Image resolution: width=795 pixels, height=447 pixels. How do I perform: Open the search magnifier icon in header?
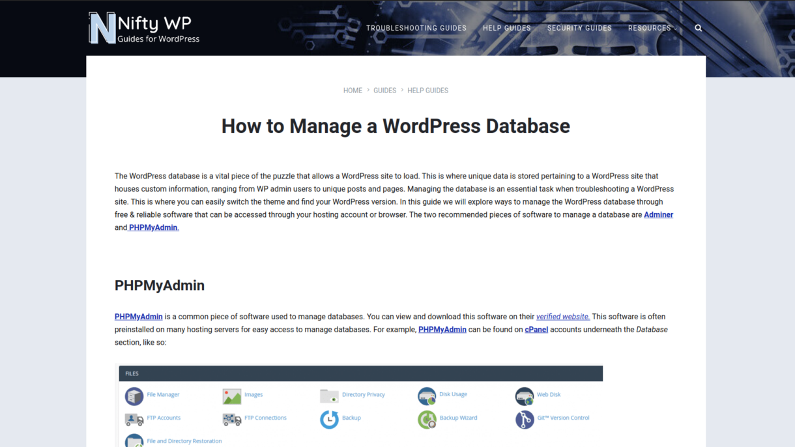[698, 28]
